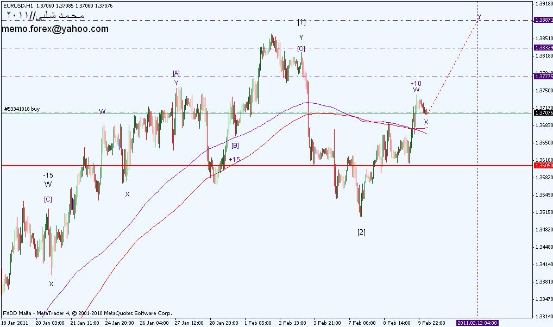The height and width of the screenshot is (327, 553).
Task: Select the purple Y target label top right
Action: click(x=479, y=16)
